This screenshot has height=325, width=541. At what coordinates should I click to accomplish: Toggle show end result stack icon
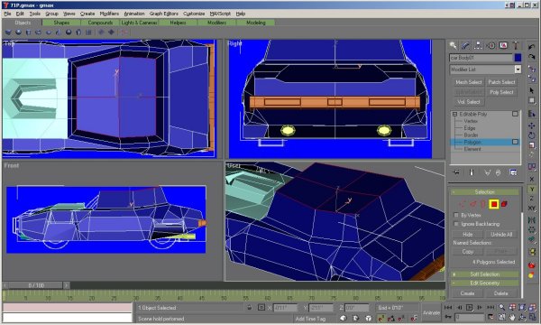click(472, 172)
